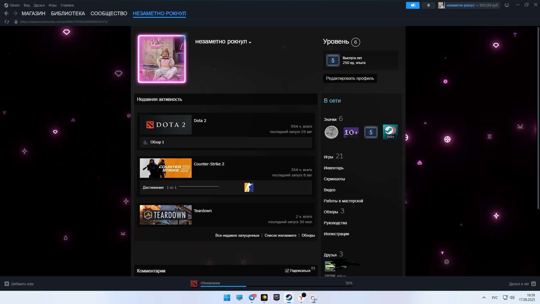Open the Значки 6 heading link
This screenshot has height=304, width=540.
click(333, 119)
